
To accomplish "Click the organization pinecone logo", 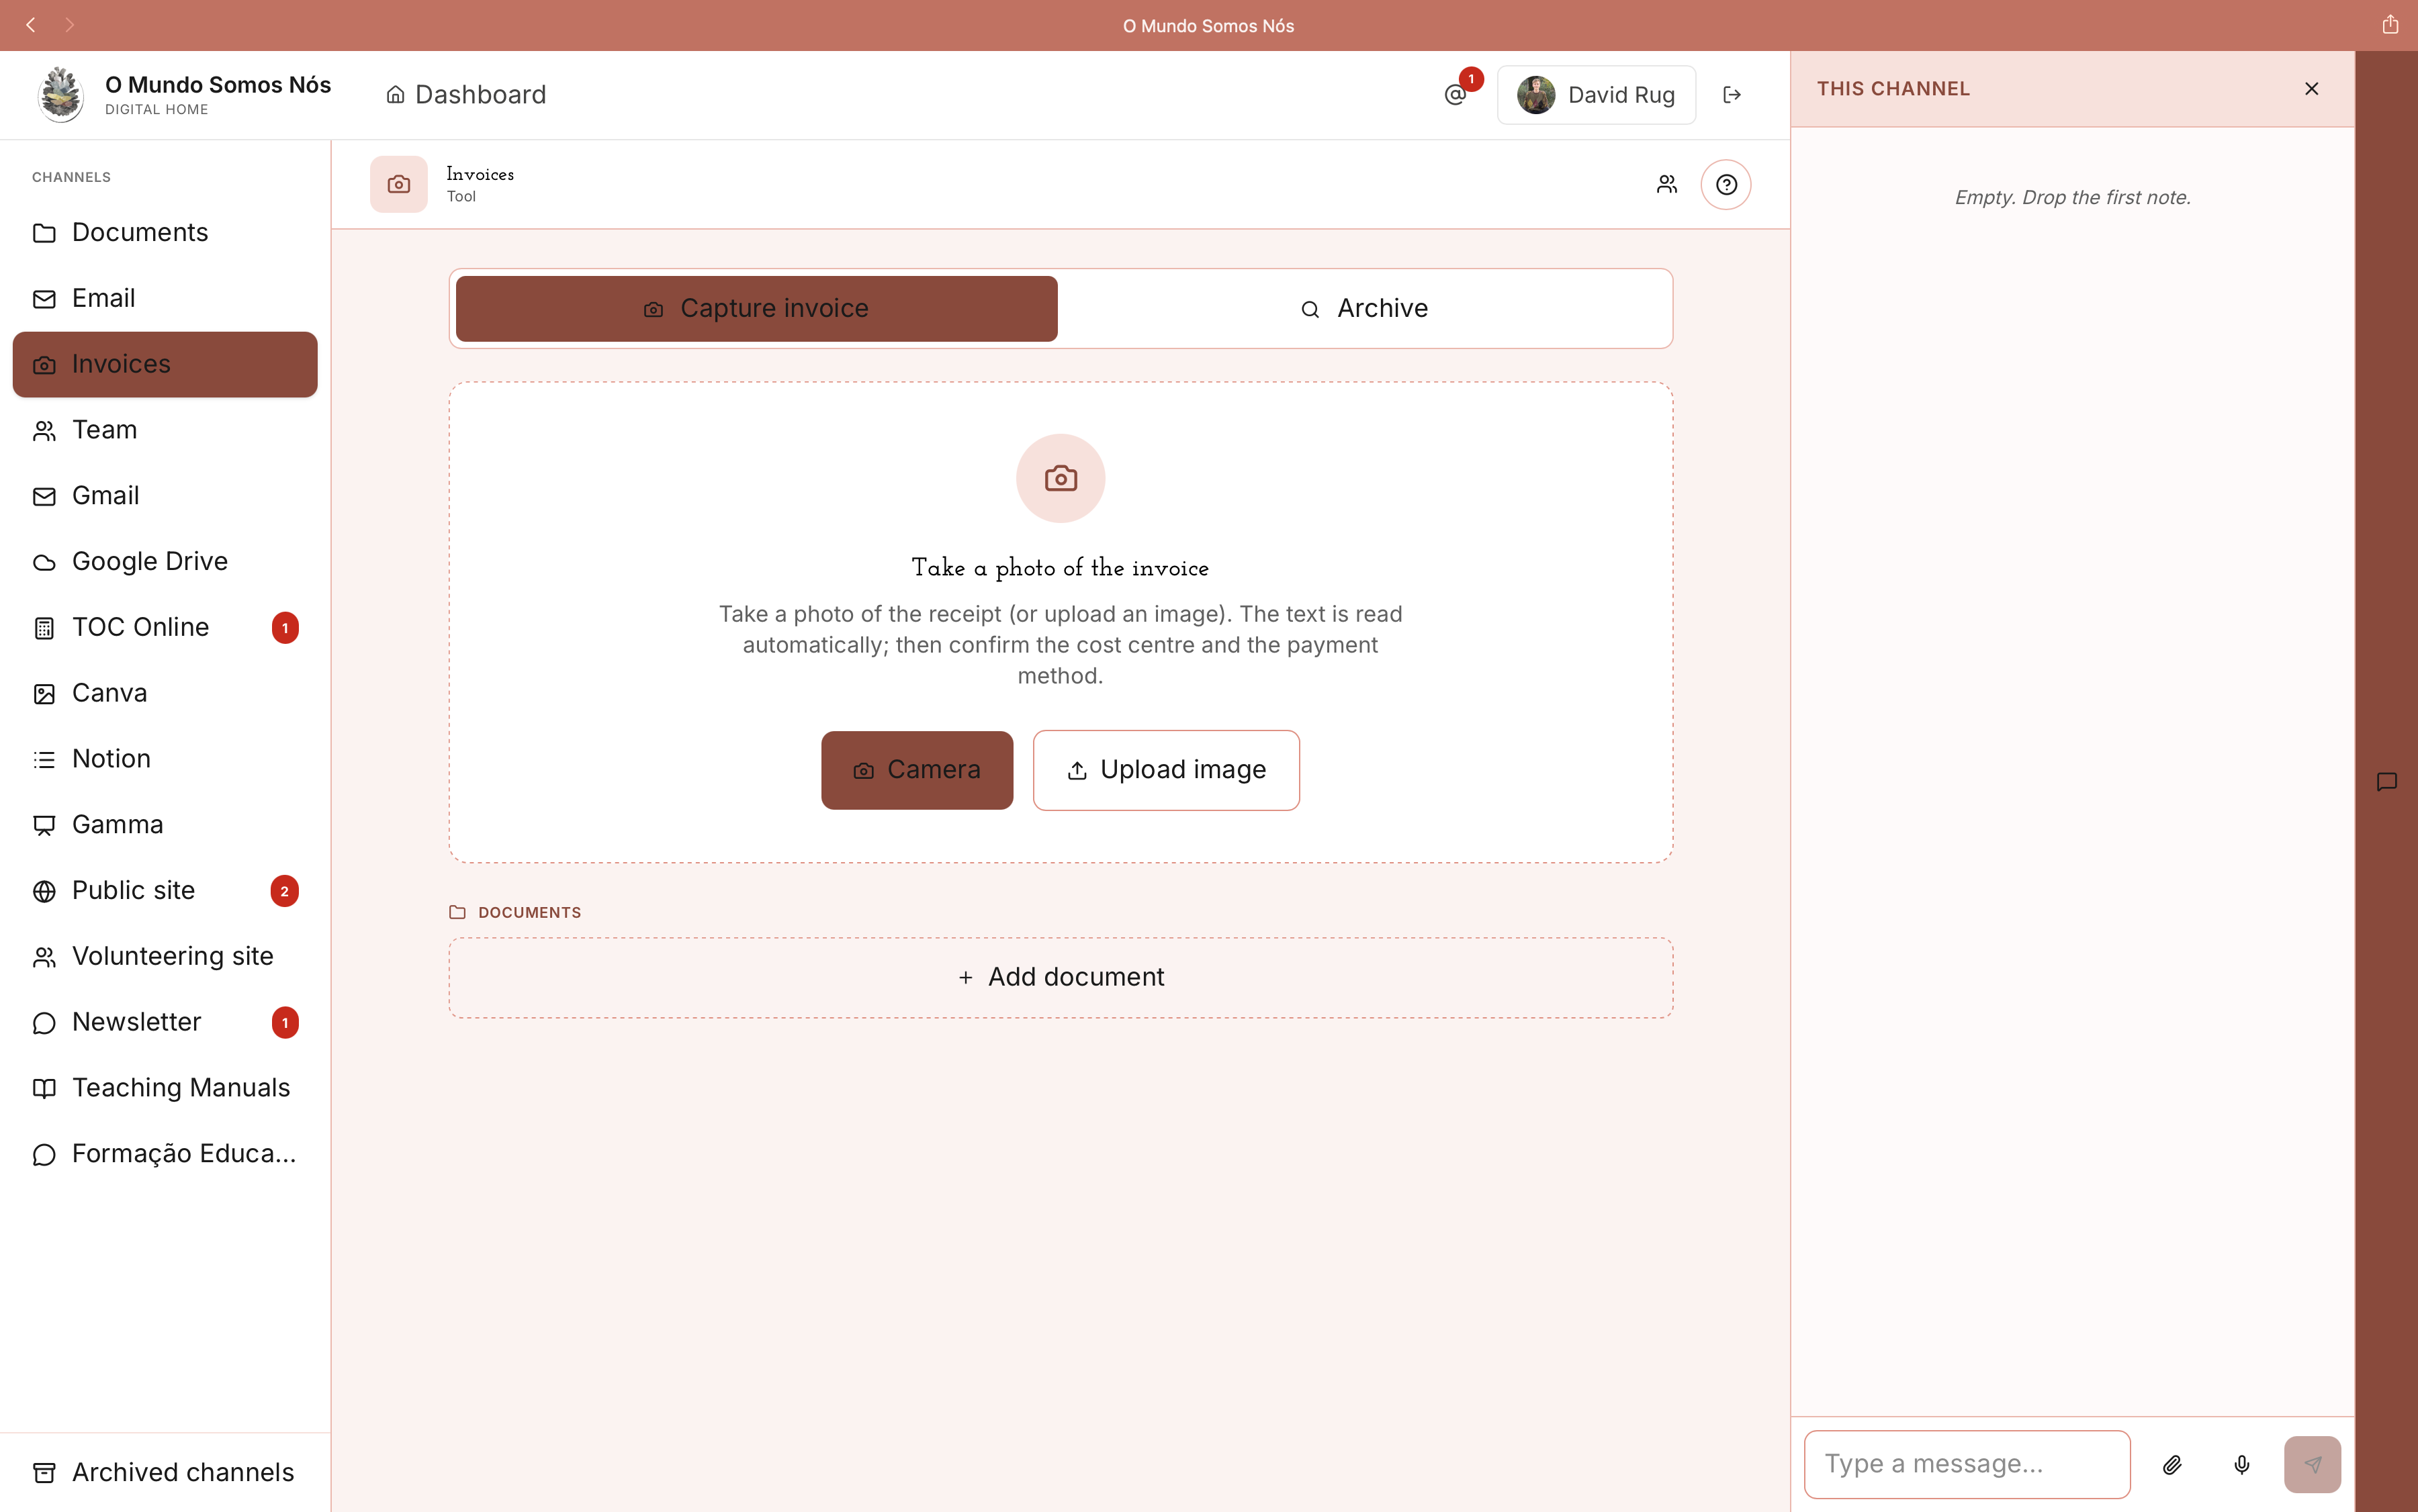I will click(x=61, y=95).
